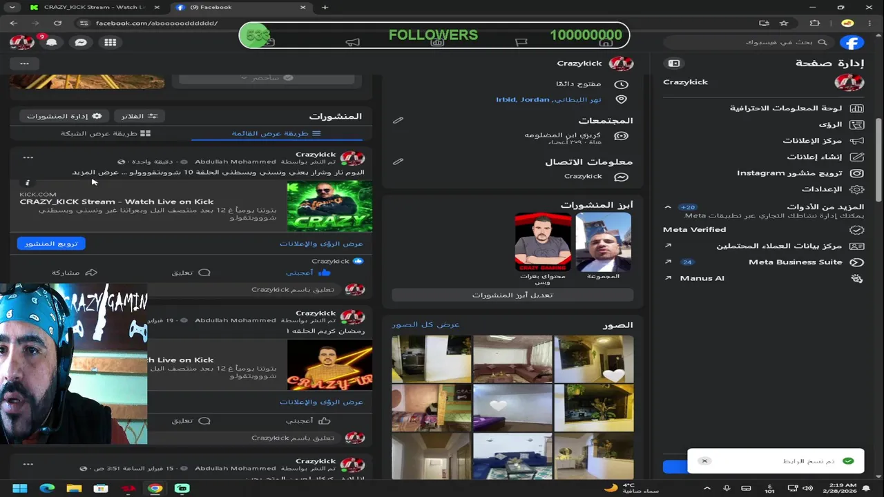Open the CRAZY green link preview image

(329, 206)
